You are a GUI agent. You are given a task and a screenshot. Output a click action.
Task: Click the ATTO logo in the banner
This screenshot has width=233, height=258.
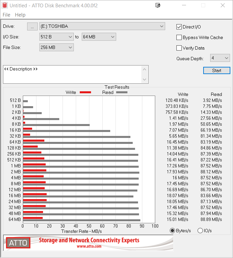(x=18, y=243)
